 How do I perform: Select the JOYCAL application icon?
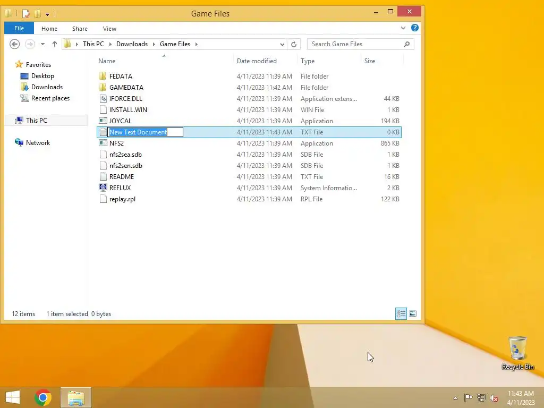103,121
